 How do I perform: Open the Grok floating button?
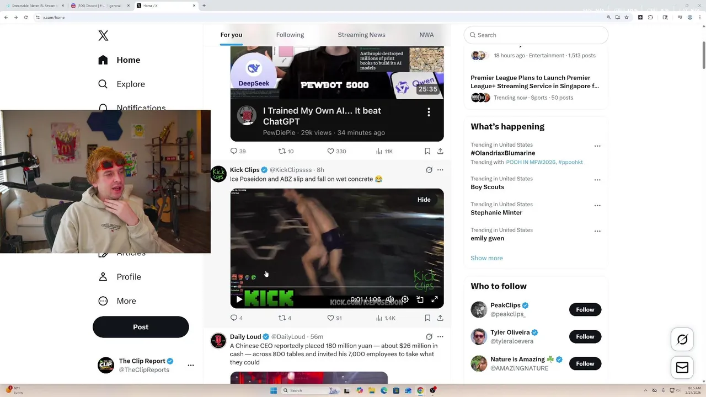coord(682,340)
